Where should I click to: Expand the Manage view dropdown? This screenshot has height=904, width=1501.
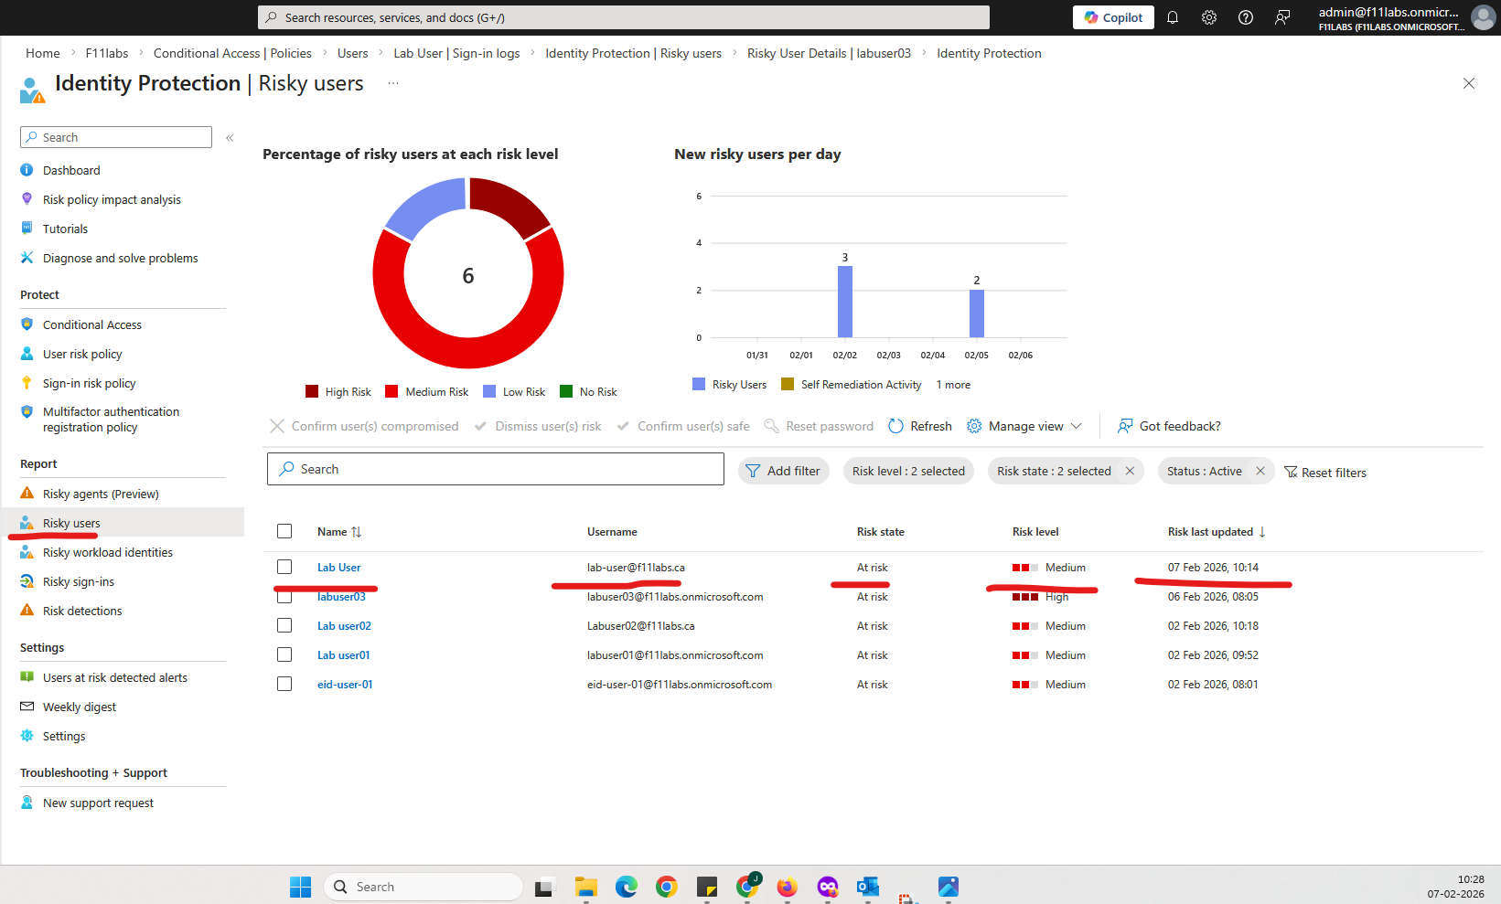pos(1024,426)
